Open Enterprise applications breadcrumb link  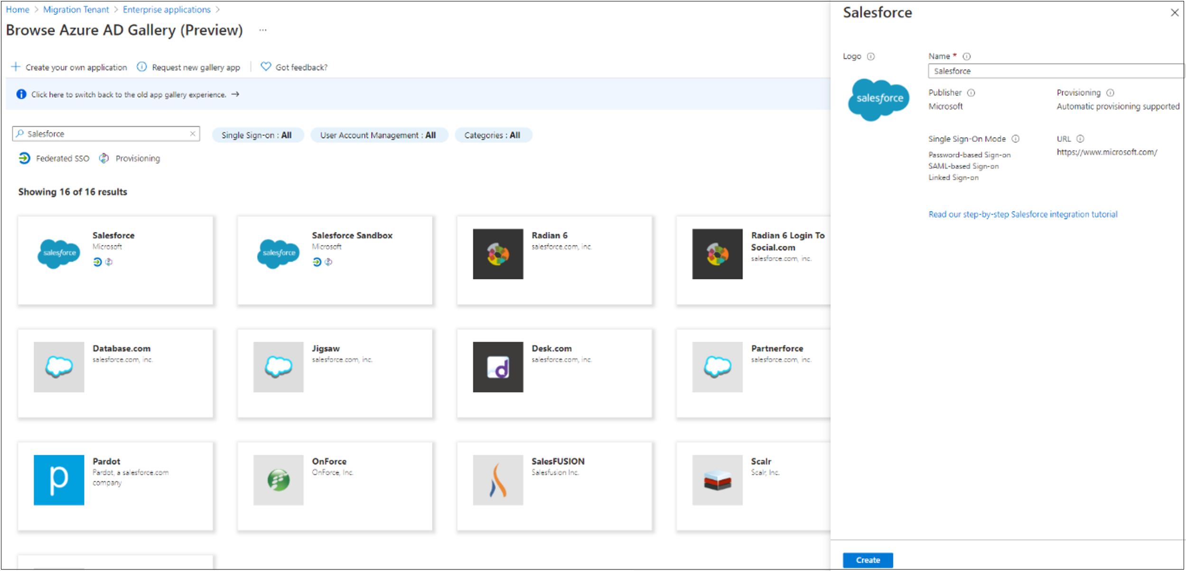pos(167,9)
